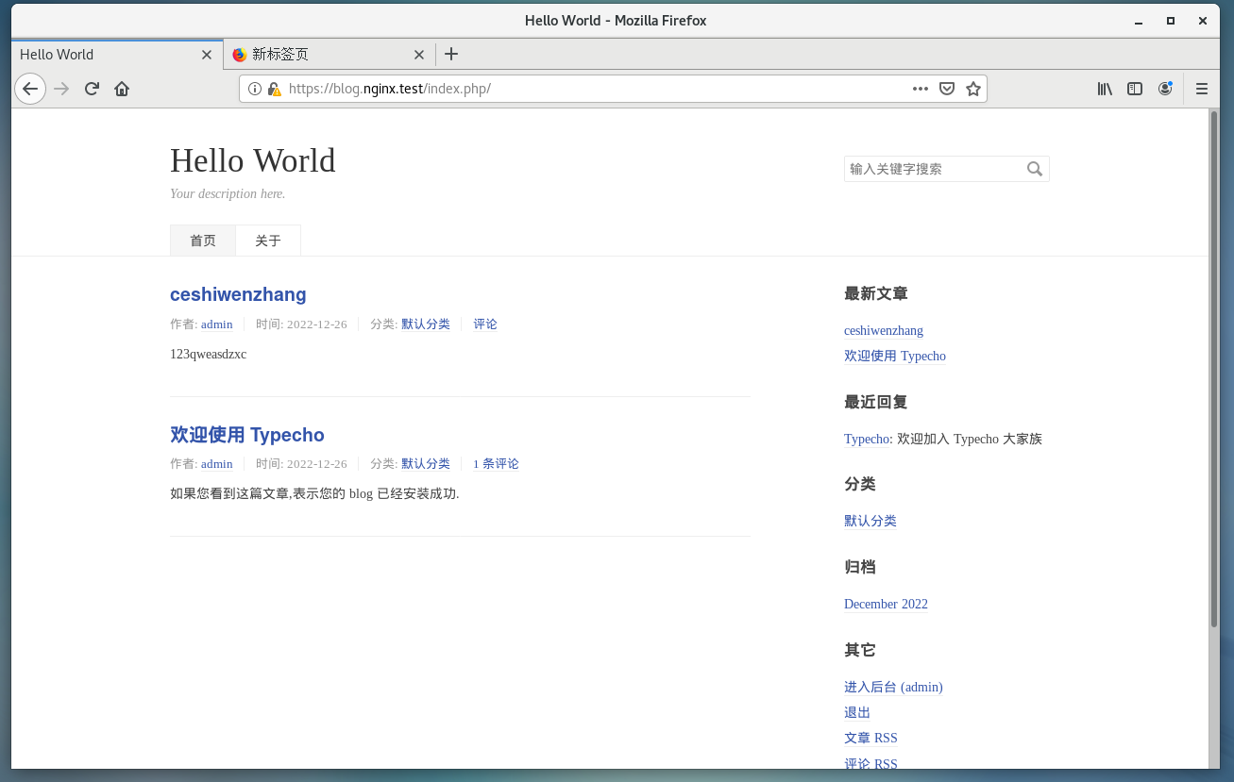Open 进入后台 (admin) link
Screen dimensions: 1234x782
pyautogui.click(x=893, y=688)
